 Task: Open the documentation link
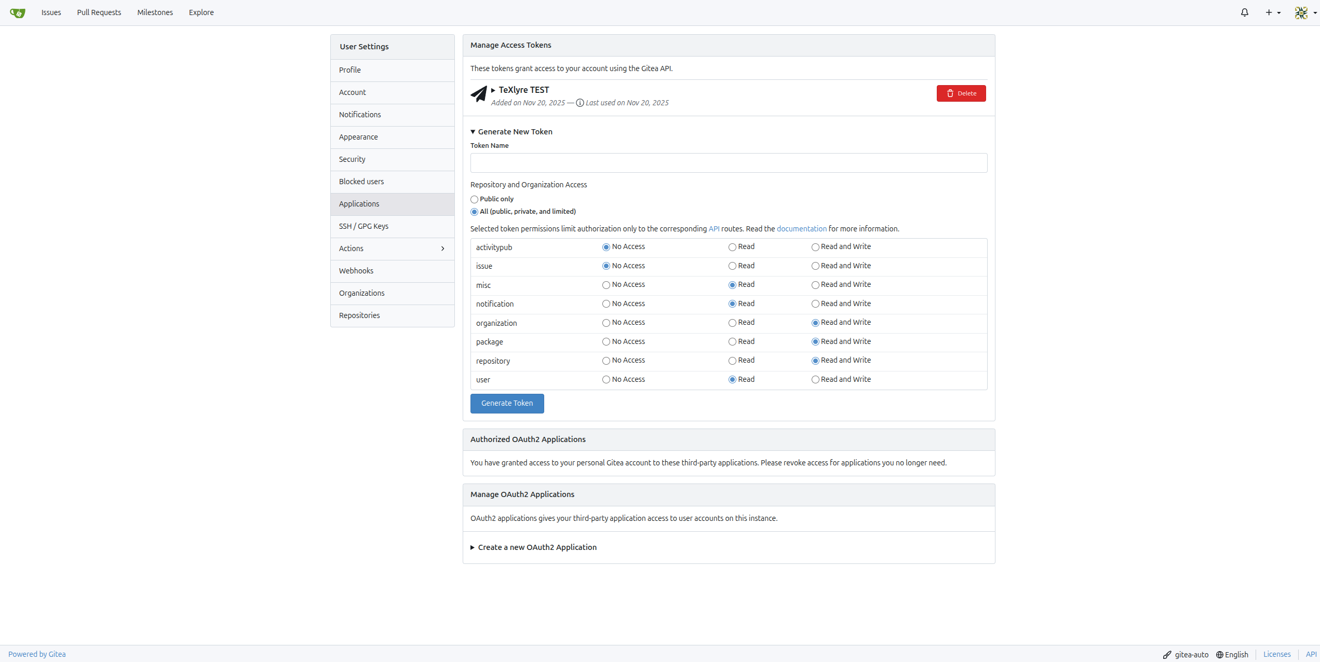(x=801, y=229)
